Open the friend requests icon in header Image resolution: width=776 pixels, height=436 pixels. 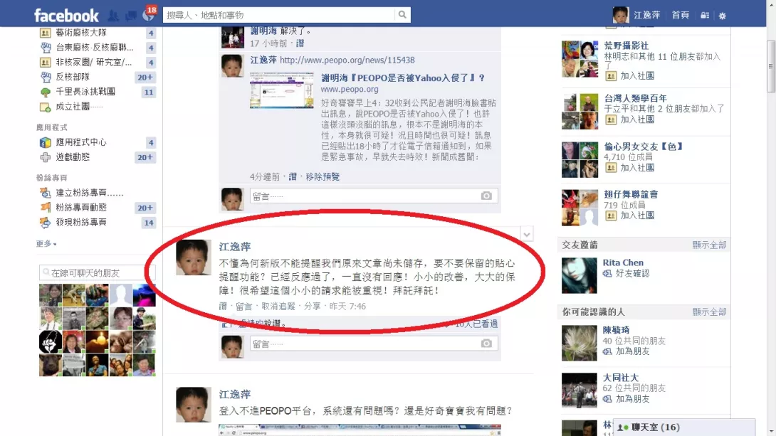(x=113, y=16)
